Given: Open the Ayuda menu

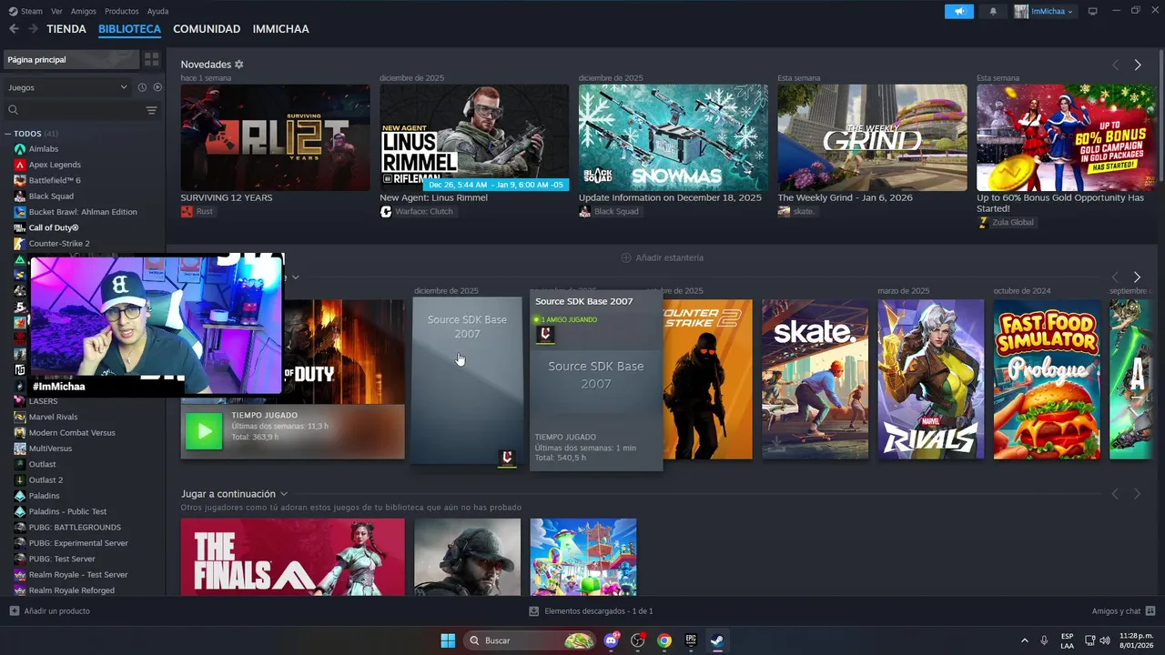Looking at the screenshot, I should click(157, 11).
